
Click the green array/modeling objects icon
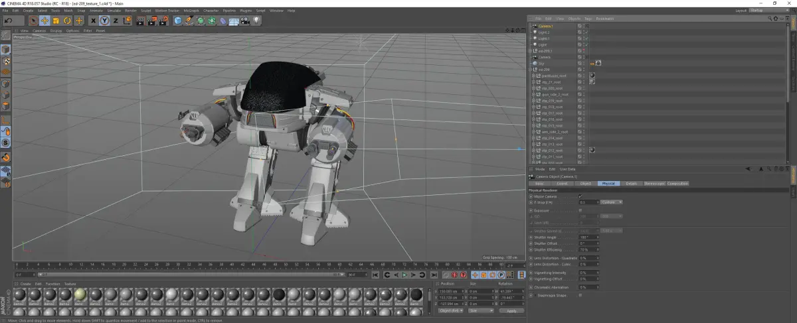click(x=212, y=21)
